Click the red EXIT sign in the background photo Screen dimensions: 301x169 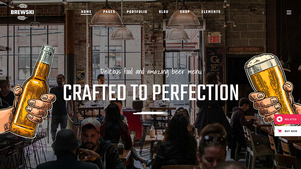[214, 39]
